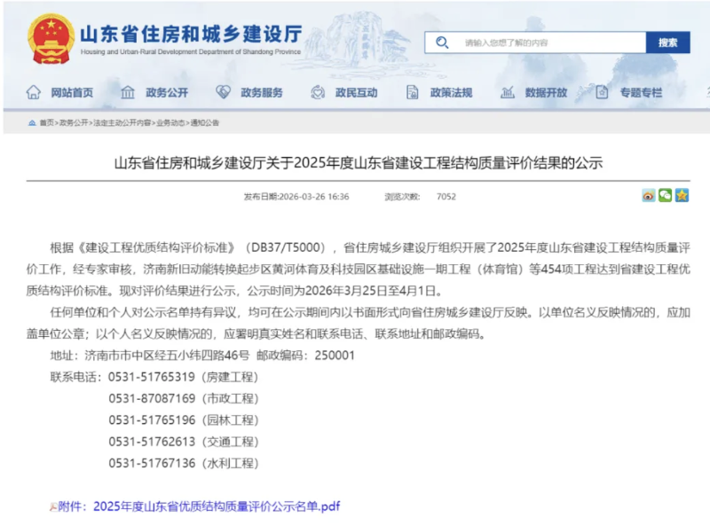This screenshot has height=525, width=710.
Task: Click the breadcrumb home icon
Action: coord(32,123)
